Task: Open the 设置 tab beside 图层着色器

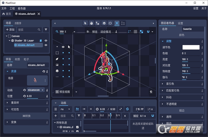Action: [180, 23]
